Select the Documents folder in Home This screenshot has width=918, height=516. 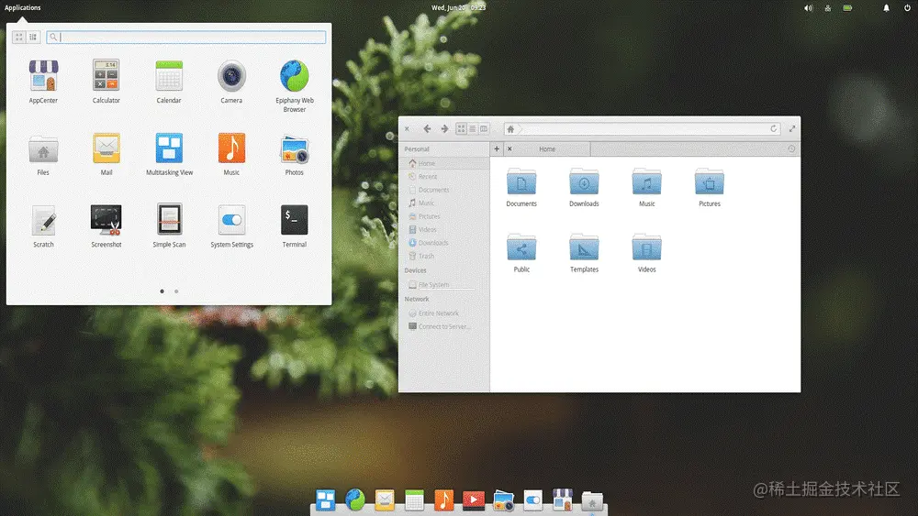[521, 187]
